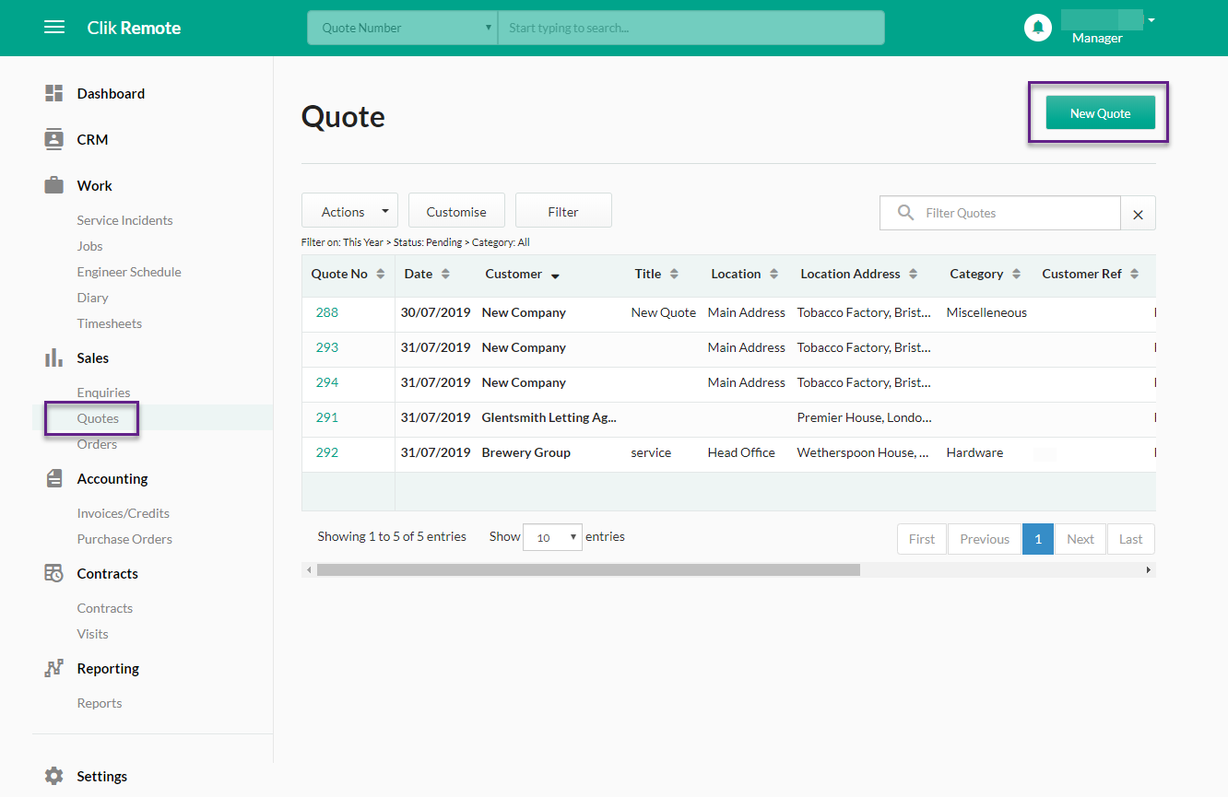This screenshot has width=1228, height=797.
Task: Click the Contracts calendar clock icon
Action: [54, 573]
